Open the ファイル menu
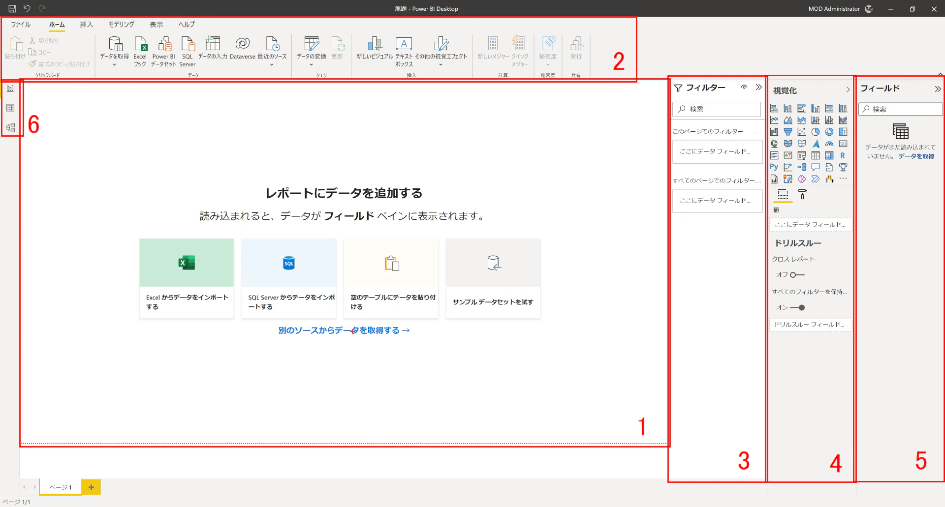 (x=21, y=24)
